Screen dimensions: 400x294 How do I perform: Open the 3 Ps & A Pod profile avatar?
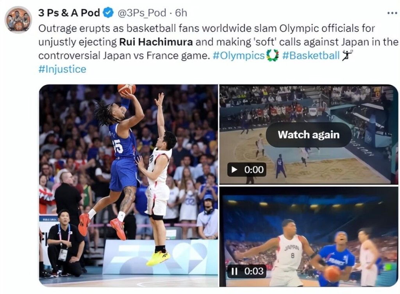(x=18, y=20)
